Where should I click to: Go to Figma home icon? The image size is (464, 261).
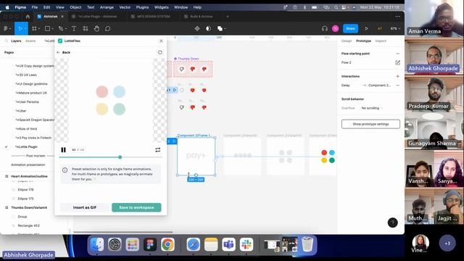[x=28, y=17]
